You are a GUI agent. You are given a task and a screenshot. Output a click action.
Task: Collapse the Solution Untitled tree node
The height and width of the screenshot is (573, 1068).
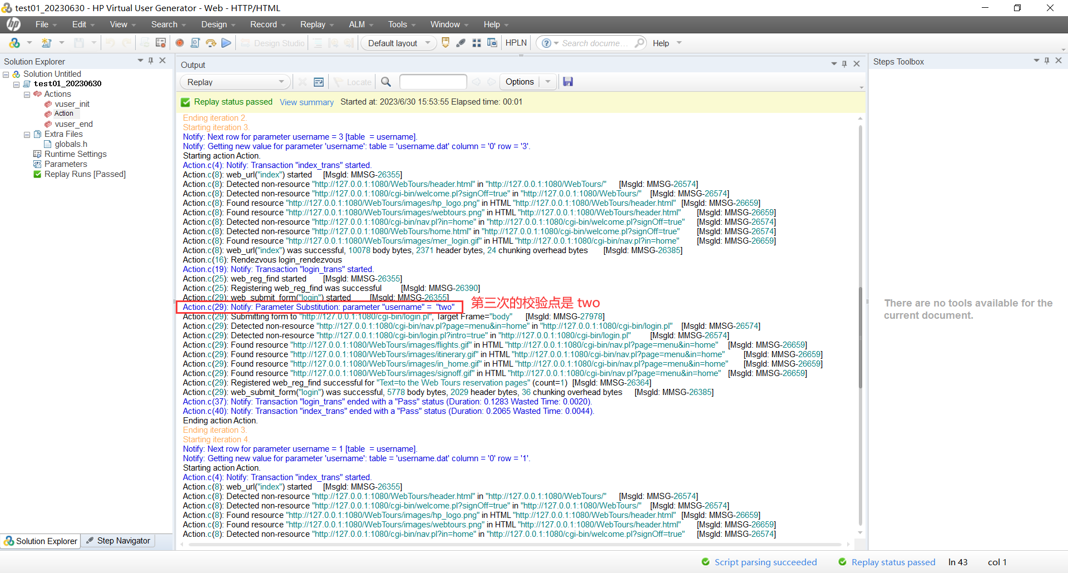6,74
